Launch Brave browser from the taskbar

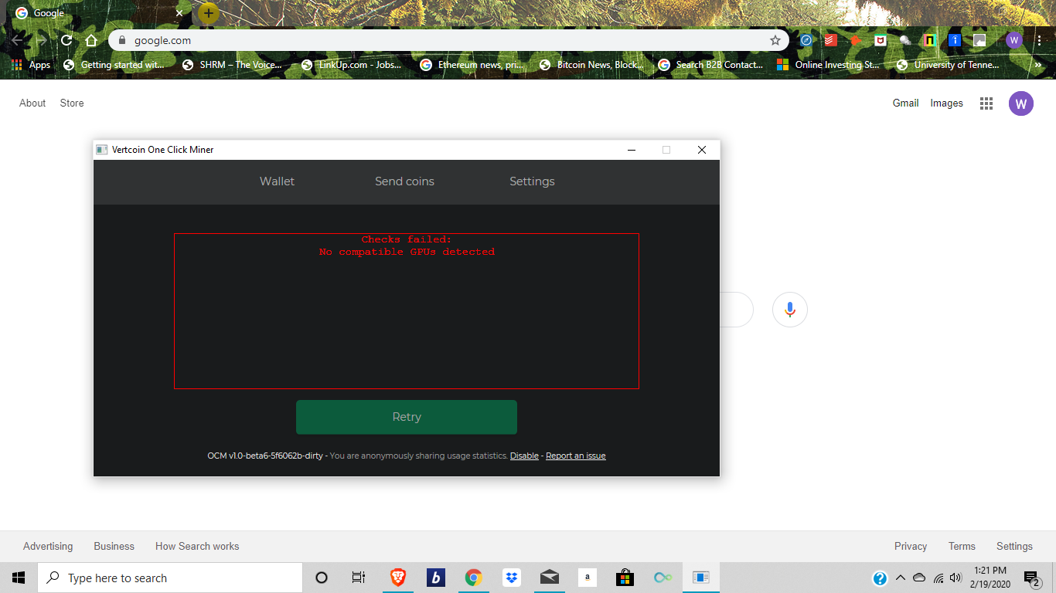397,577
